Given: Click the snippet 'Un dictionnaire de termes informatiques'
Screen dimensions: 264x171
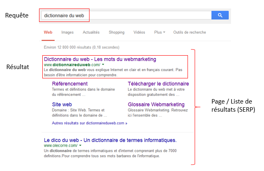Looking at the screenshot, I should click(110, 153).
